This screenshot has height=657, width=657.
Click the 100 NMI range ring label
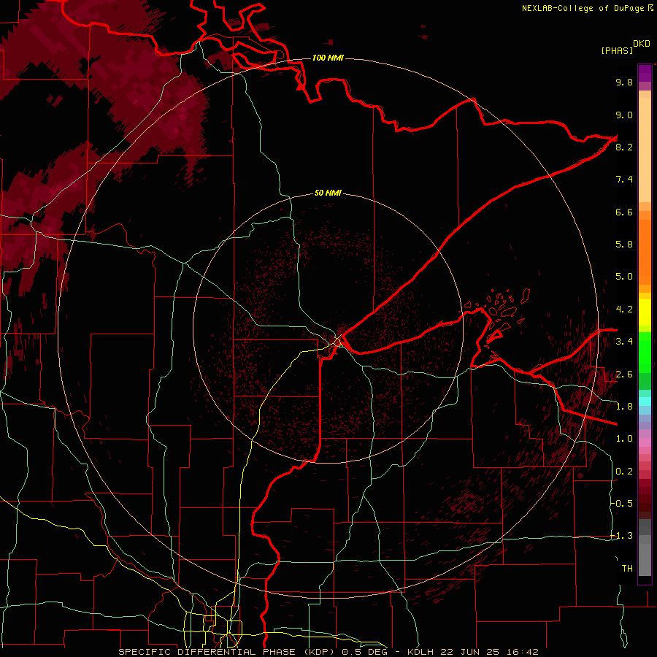(x=328, y=58)
